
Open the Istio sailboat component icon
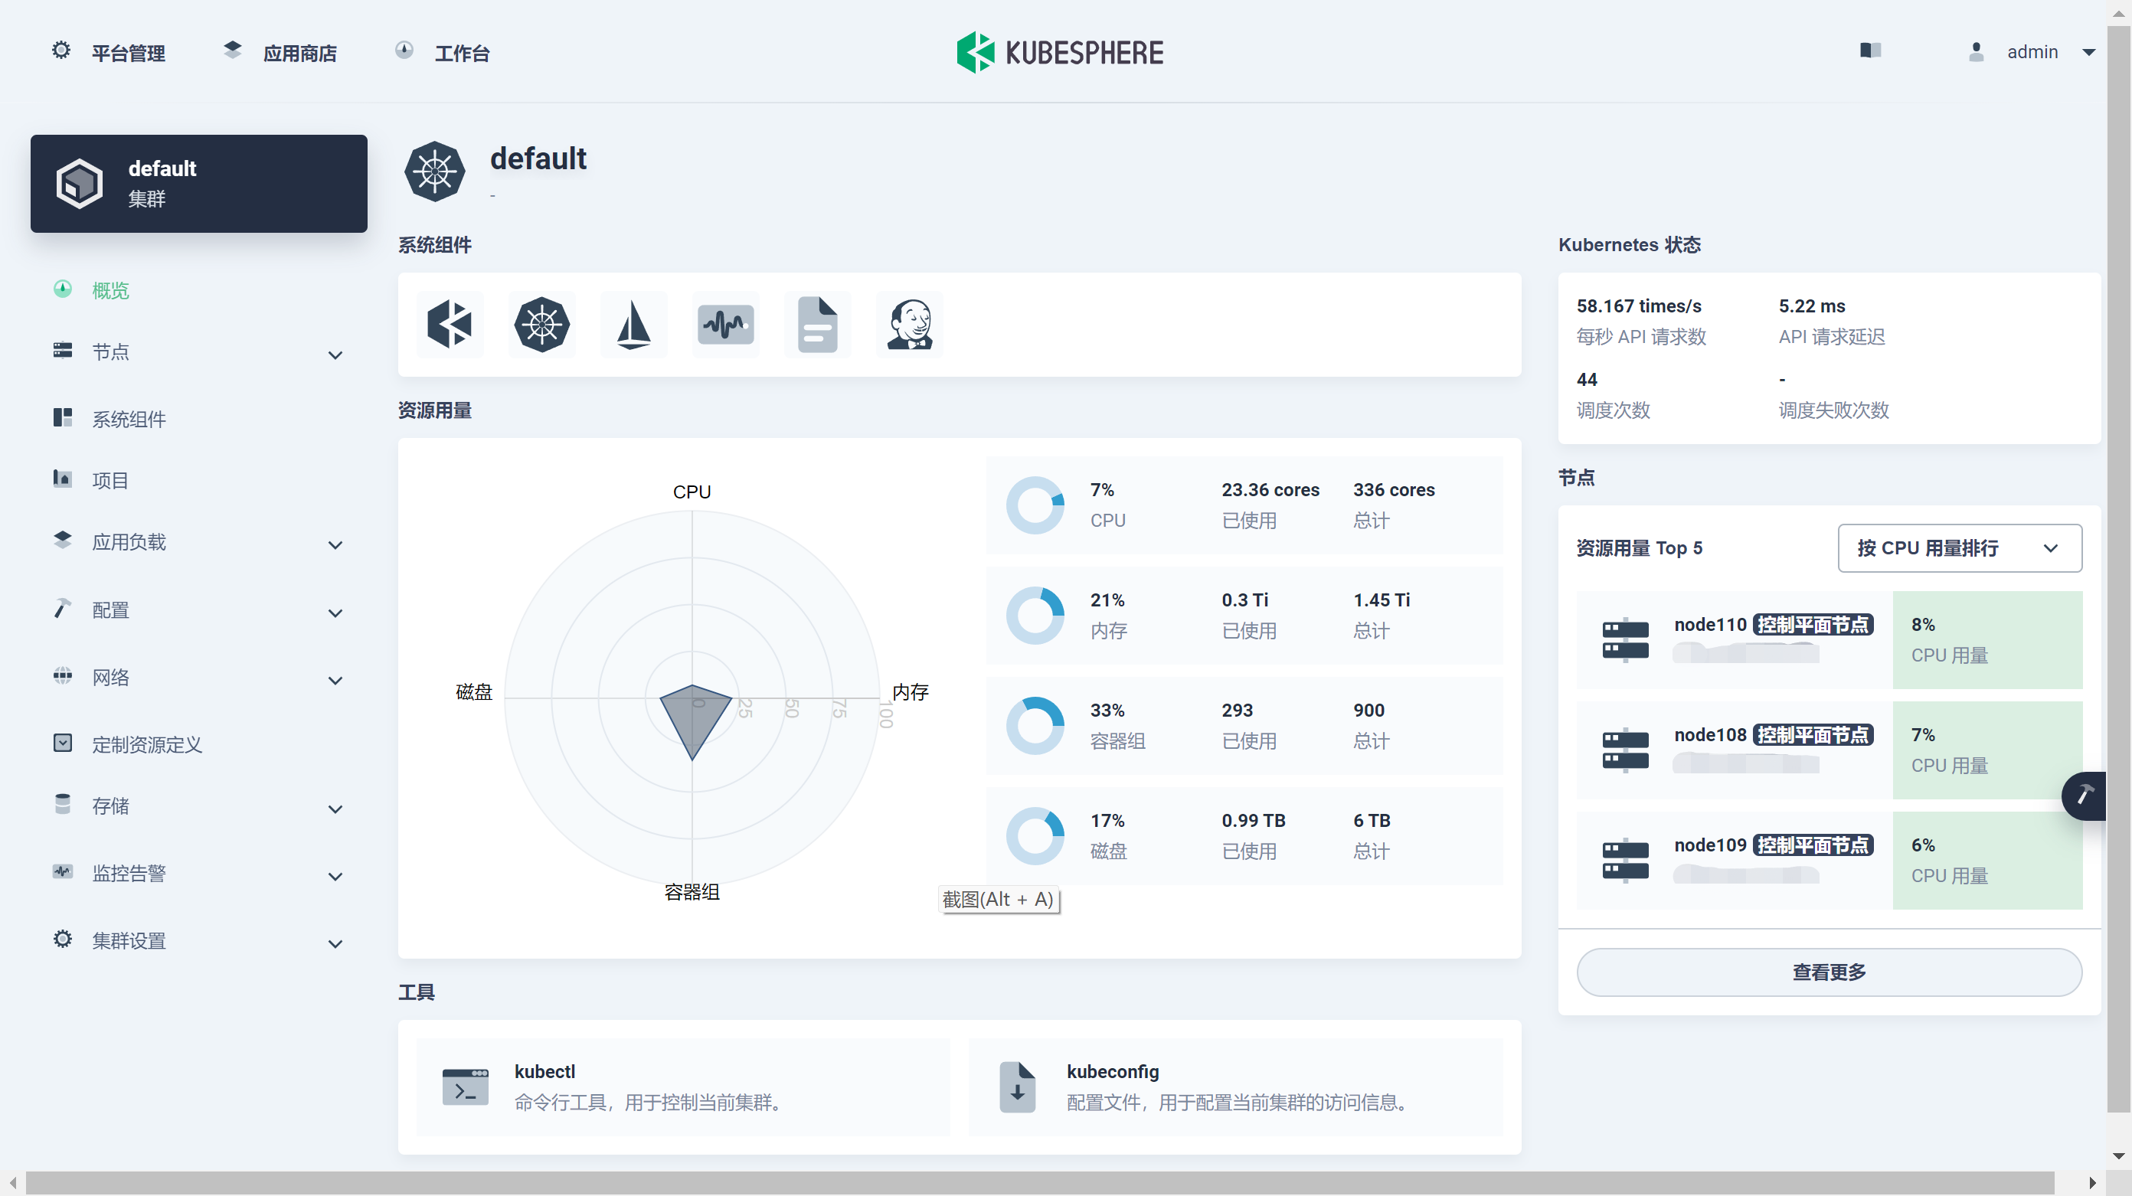[x=633, y=325]
